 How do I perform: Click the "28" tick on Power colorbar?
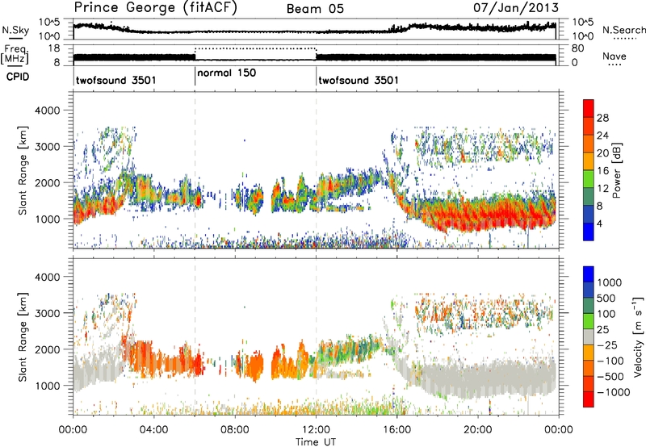pyautogui.click(x=602, y=118)
